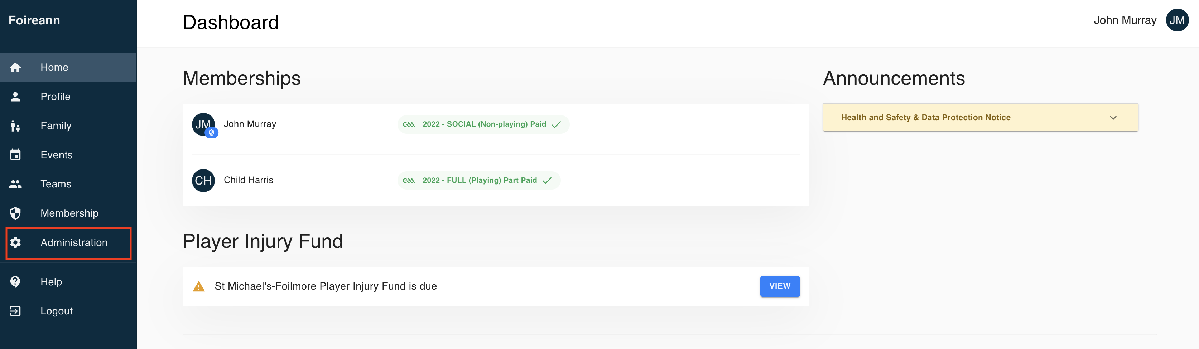
Task: Click the Home house icon in sidebar
Action: [15, 68]
